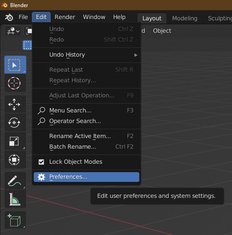Open Preferences from the Edit menu
This screenshot has height=235, width=232.
[87, 177]
